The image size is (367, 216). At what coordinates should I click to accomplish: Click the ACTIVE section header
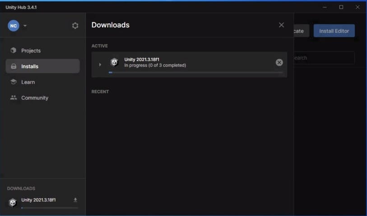(x=99, y=46)
